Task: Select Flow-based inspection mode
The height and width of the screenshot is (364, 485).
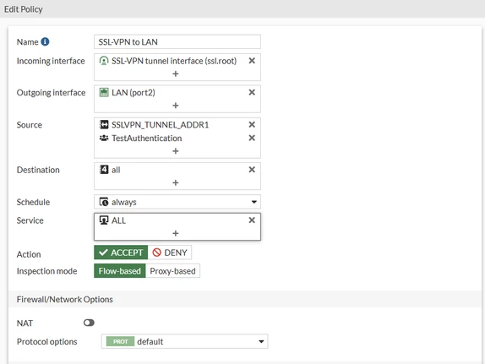Action: [x=120, y=271]
